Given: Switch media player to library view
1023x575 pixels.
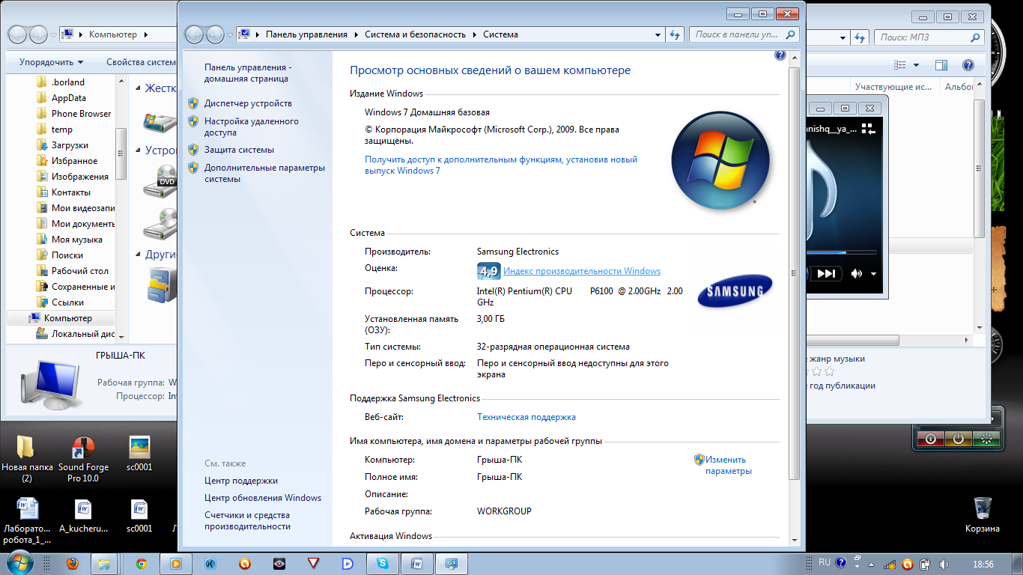Looking at the screenshot, I should click(x=869, y=130).
